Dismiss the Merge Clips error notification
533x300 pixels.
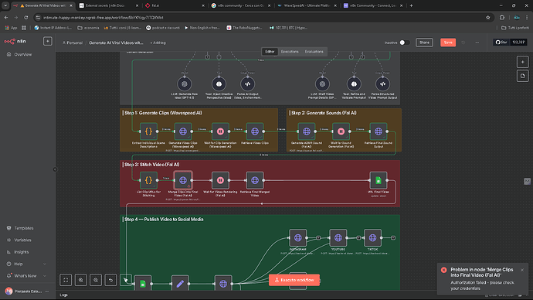[522, 270]
